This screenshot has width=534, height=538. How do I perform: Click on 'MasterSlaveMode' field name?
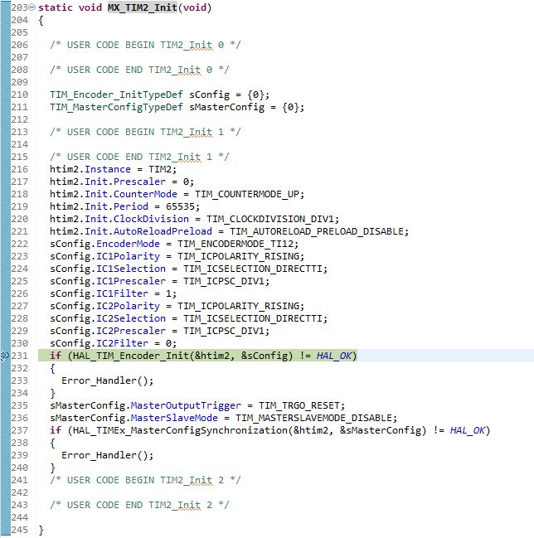[x=174, y=418]
